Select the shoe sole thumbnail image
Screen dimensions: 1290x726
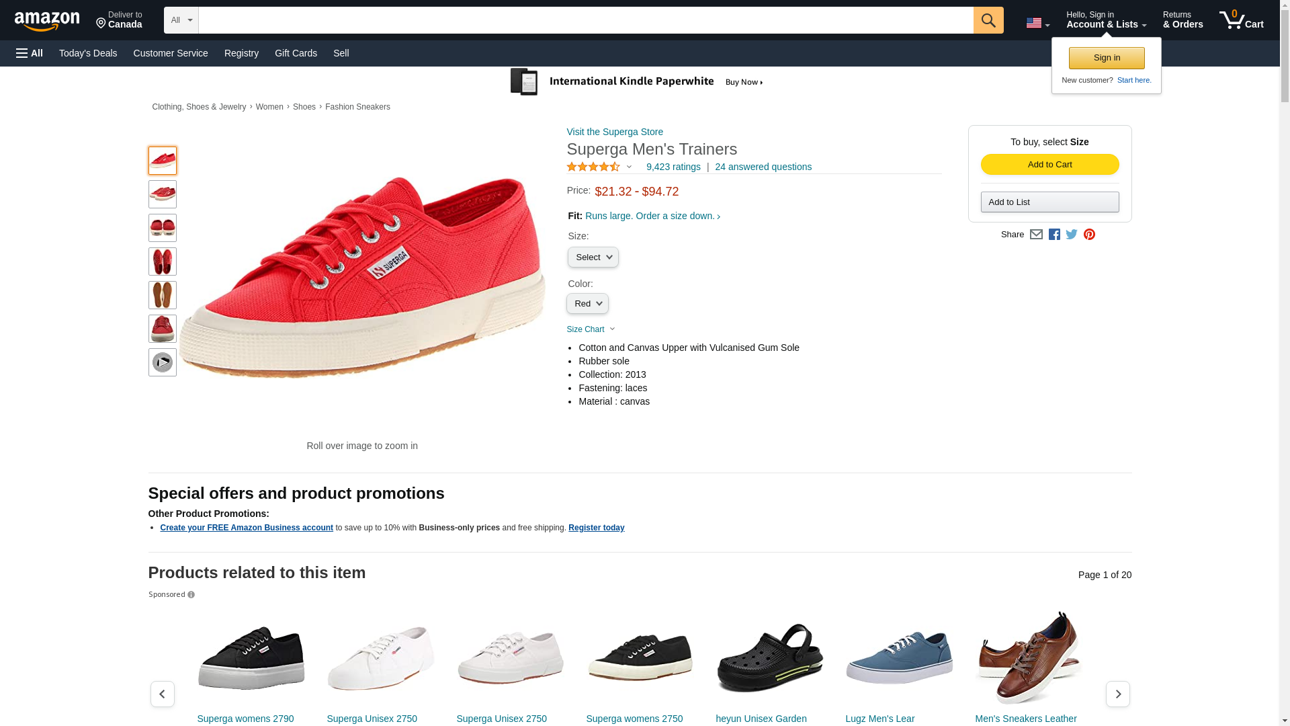pos(163,295)
